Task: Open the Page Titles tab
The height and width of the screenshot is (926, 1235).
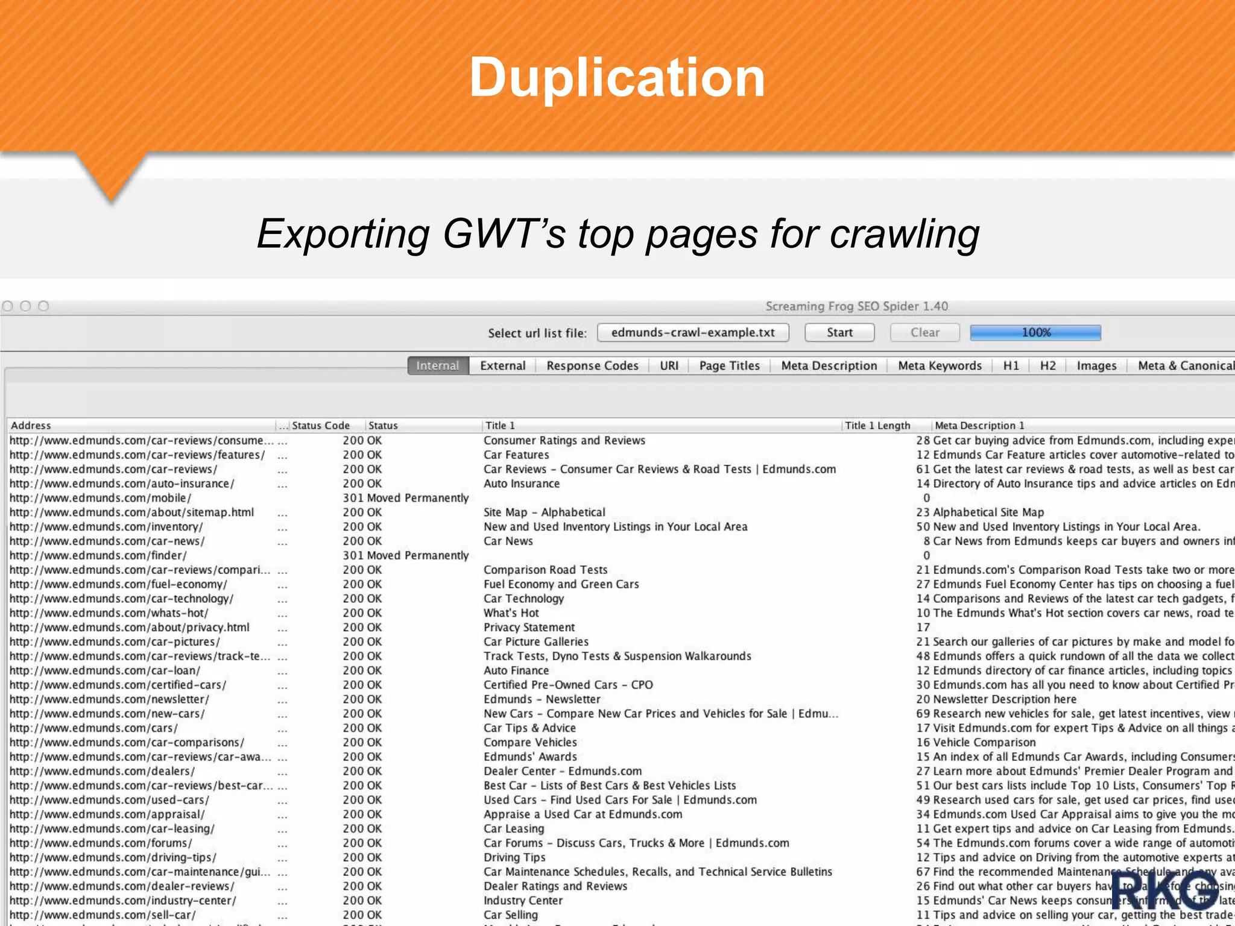Action: coord(730,365)
